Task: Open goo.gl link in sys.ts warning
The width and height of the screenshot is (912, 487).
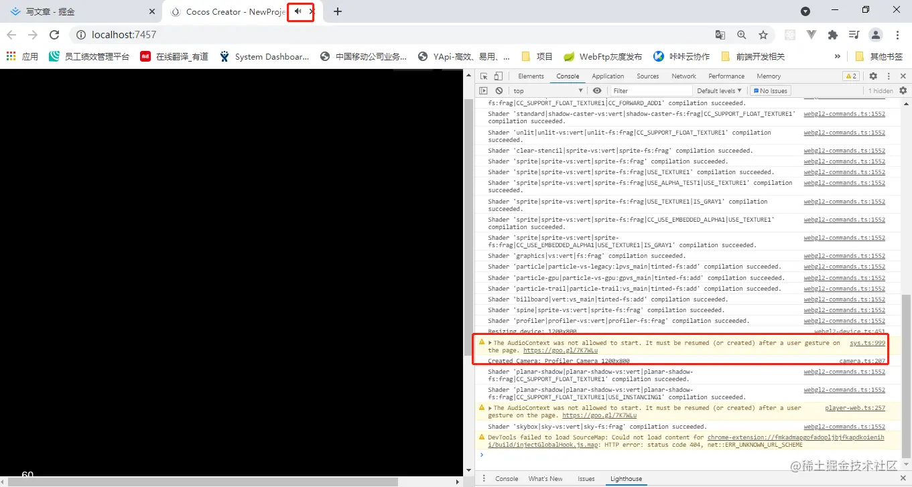Action: (560, 350)
